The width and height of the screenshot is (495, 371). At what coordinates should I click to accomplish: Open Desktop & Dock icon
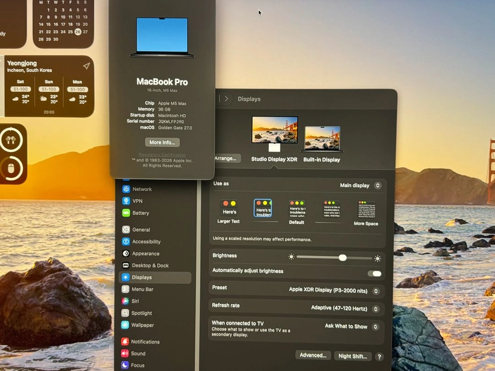[126, 265]
